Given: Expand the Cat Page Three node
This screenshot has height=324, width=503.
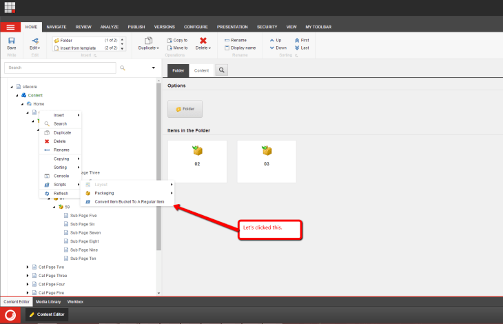Looking at the screenshot, I should pyautogui.click(x=28, y=276).
